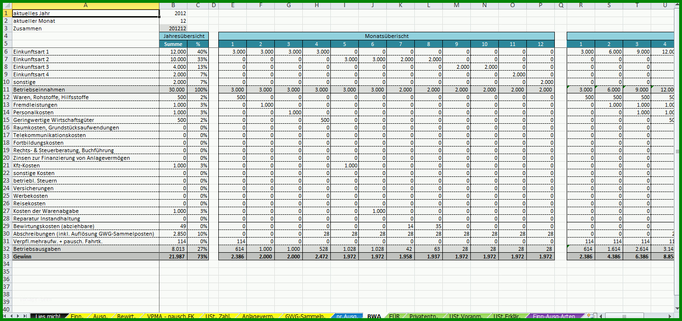Jump to first sheet tab with navigation arrow
This screenshot has height=321, width=682.
tap(5, 316)
